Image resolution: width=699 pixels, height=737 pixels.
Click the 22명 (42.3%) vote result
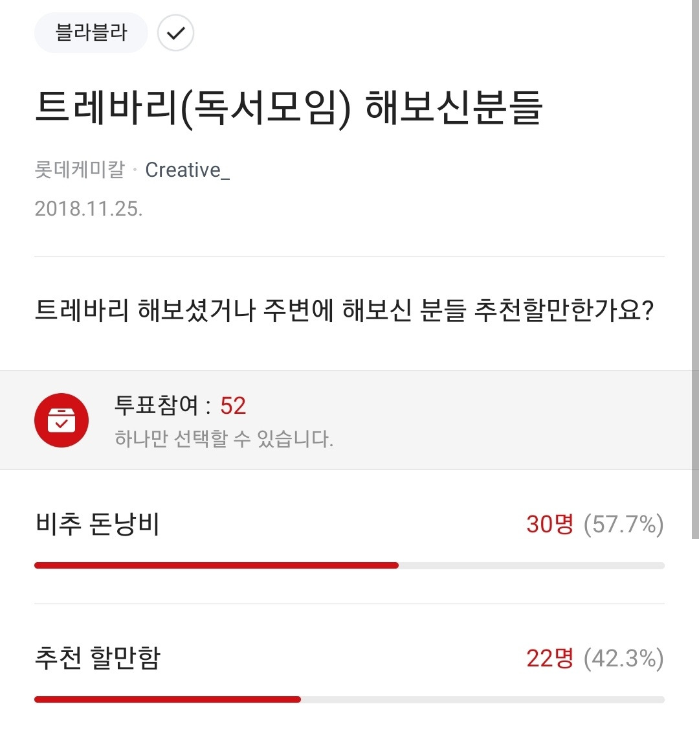595,658
